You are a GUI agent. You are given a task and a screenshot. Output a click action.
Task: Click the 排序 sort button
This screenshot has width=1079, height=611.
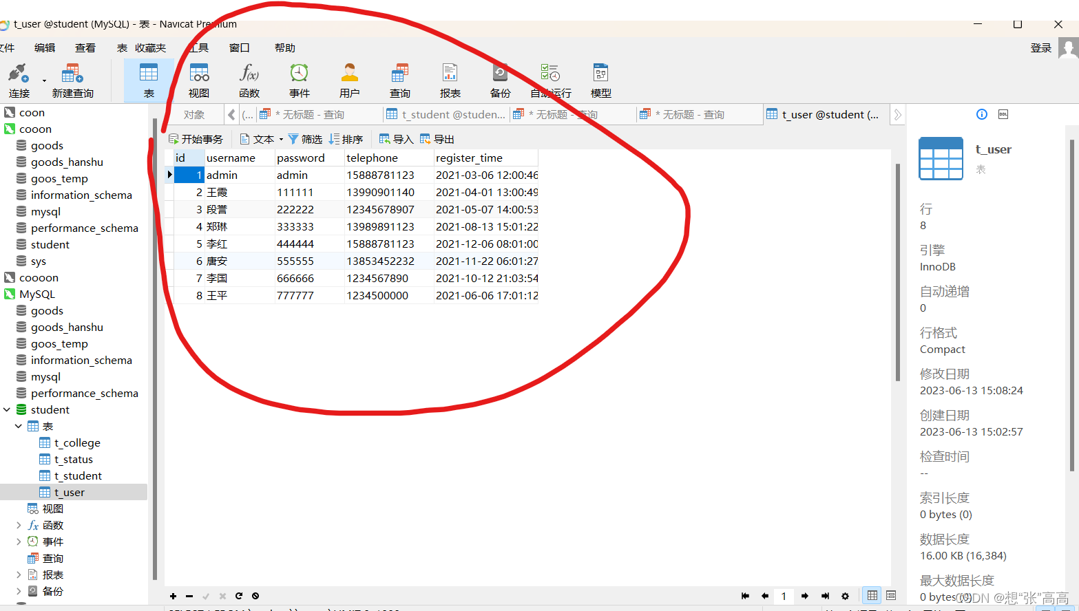pyautogui.click(x=346, y=139)
